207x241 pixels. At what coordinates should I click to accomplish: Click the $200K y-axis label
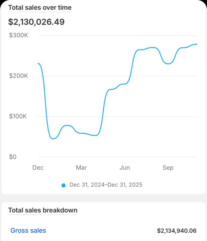pos(19,76)
